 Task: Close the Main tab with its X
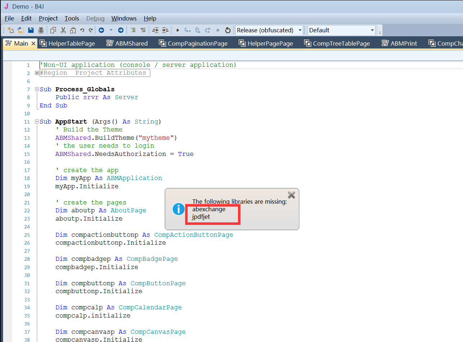click(33, 43)
